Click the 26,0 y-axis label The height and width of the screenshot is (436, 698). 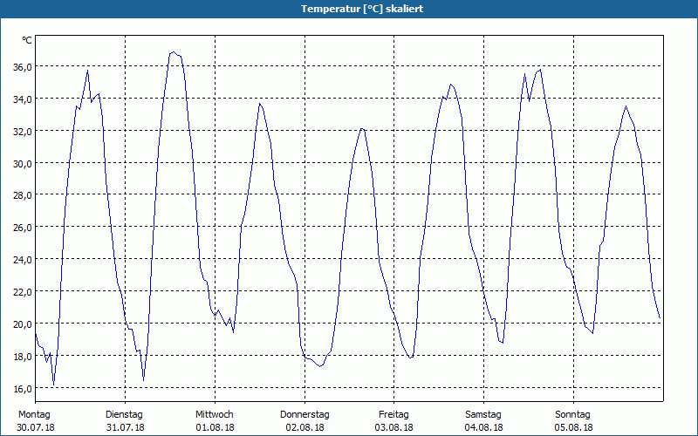23,228
